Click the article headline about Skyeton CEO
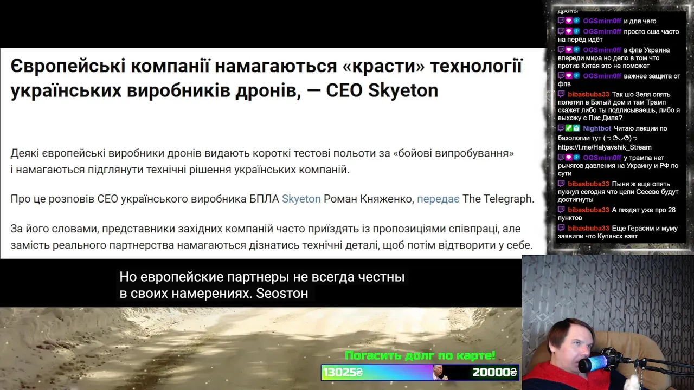Viewport: 694px width, 390px height. coord(266,78)
